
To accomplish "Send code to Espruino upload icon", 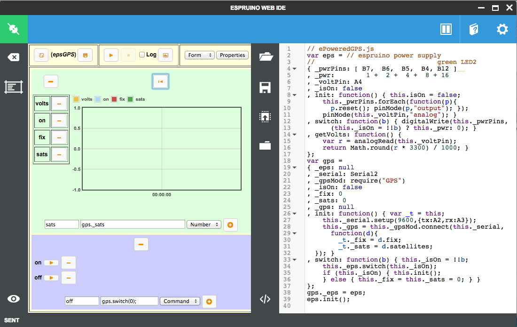I will pyautogui.click(x=265, y=117).
